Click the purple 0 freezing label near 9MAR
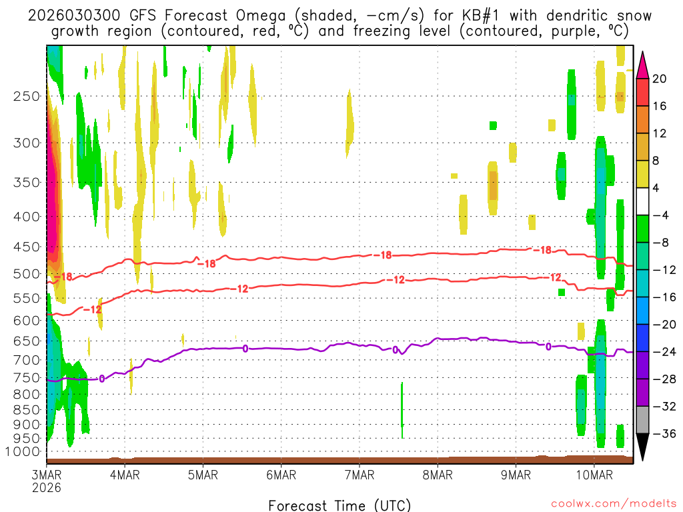683x512 pixels. tap(548, 347)
